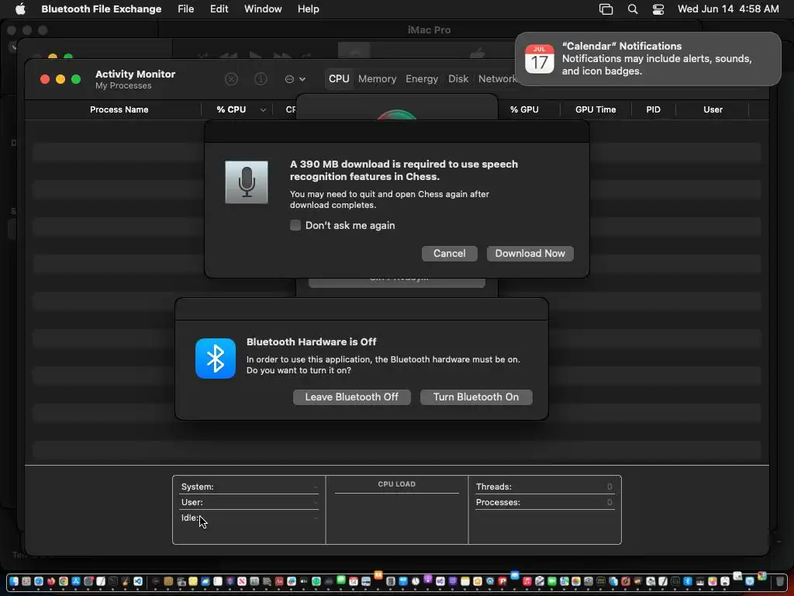
Task: Sort by the PID column header
Action: pyautogui.click(x=653, y=110)
